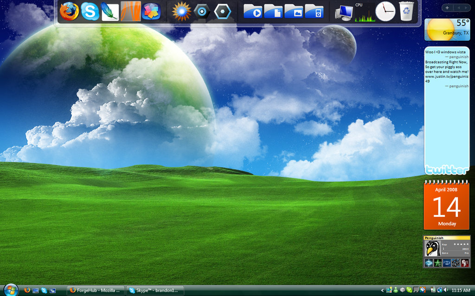Click the dark red badge in Penguinish gadget
Image resolution: width=475 pixels, height=296 pixels.
pyautogui.click(x=465, y=263)
